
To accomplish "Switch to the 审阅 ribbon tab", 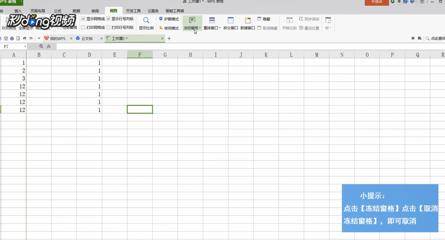I will click(x=95, y=11).
